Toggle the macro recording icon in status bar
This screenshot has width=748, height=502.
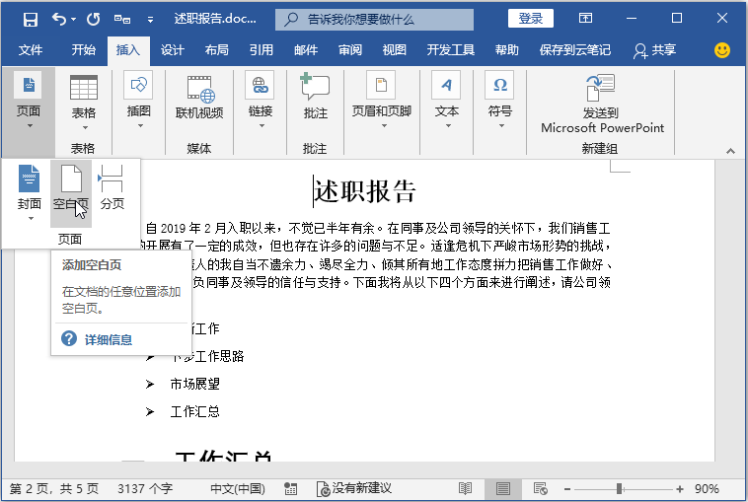pyautogui.click(x=290, y=488)
